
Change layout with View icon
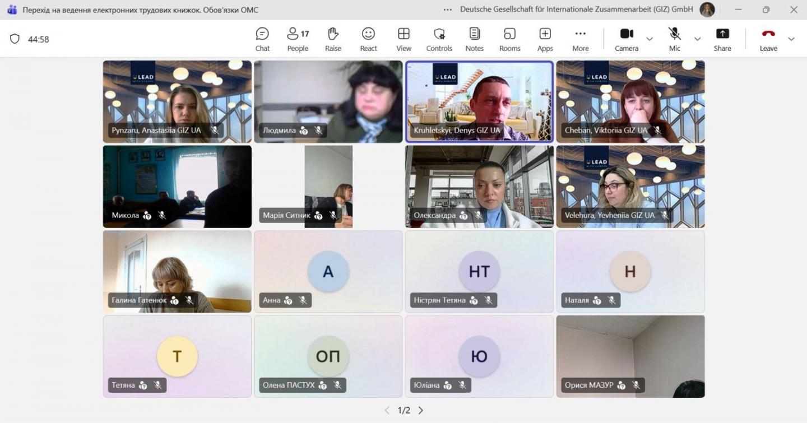[x=403, y=39]
